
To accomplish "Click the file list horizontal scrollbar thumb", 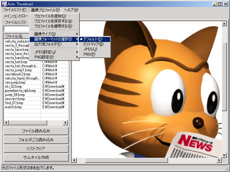I will [28, 122].
